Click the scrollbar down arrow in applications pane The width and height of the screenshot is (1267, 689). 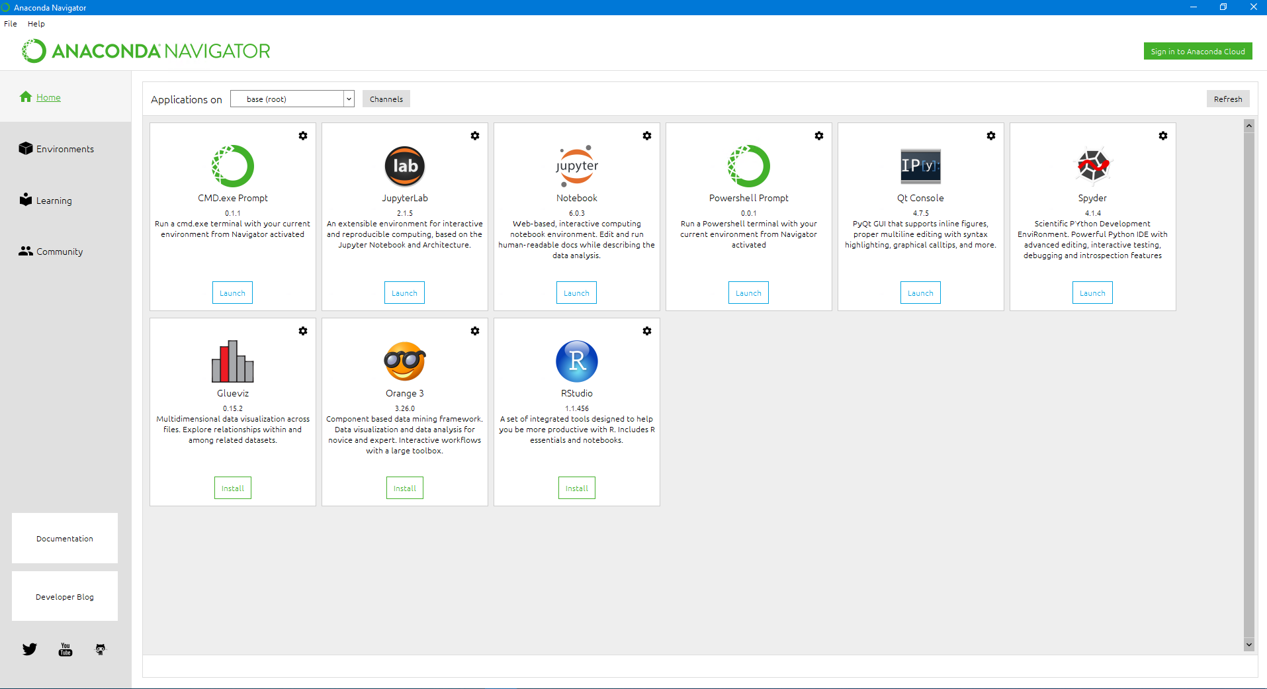point(1248,645)
